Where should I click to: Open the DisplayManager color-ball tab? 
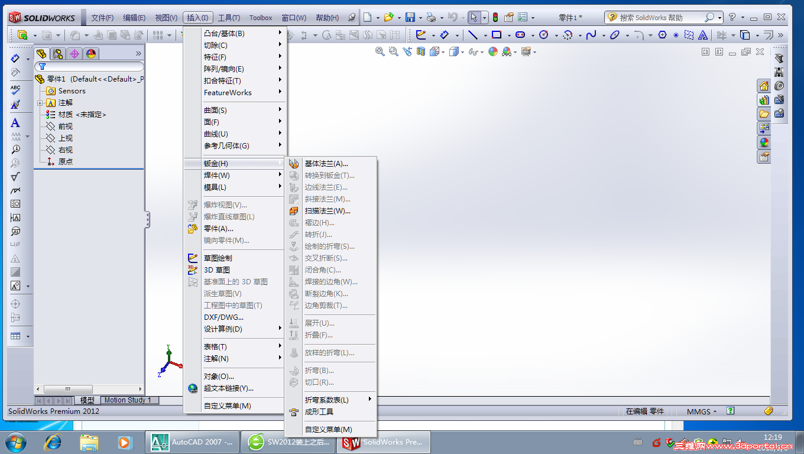point(91,54)
